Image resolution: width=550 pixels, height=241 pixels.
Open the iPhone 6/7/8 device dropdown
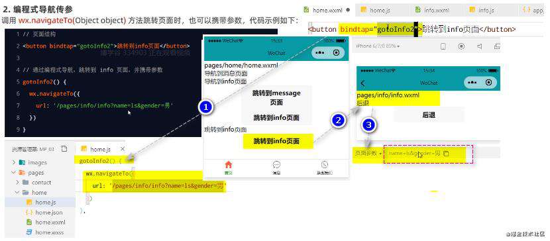click(378, 46)
